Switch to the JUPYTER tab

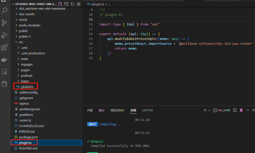[x=148, y=110]
